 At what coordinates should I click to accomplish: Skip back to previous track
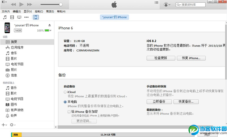[14, 5]
